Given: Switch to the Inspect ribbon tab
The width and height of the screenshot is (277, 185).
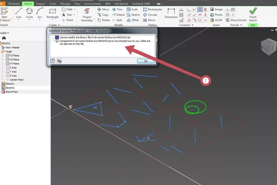Looking at the screenshot, I should click(40, 3).
